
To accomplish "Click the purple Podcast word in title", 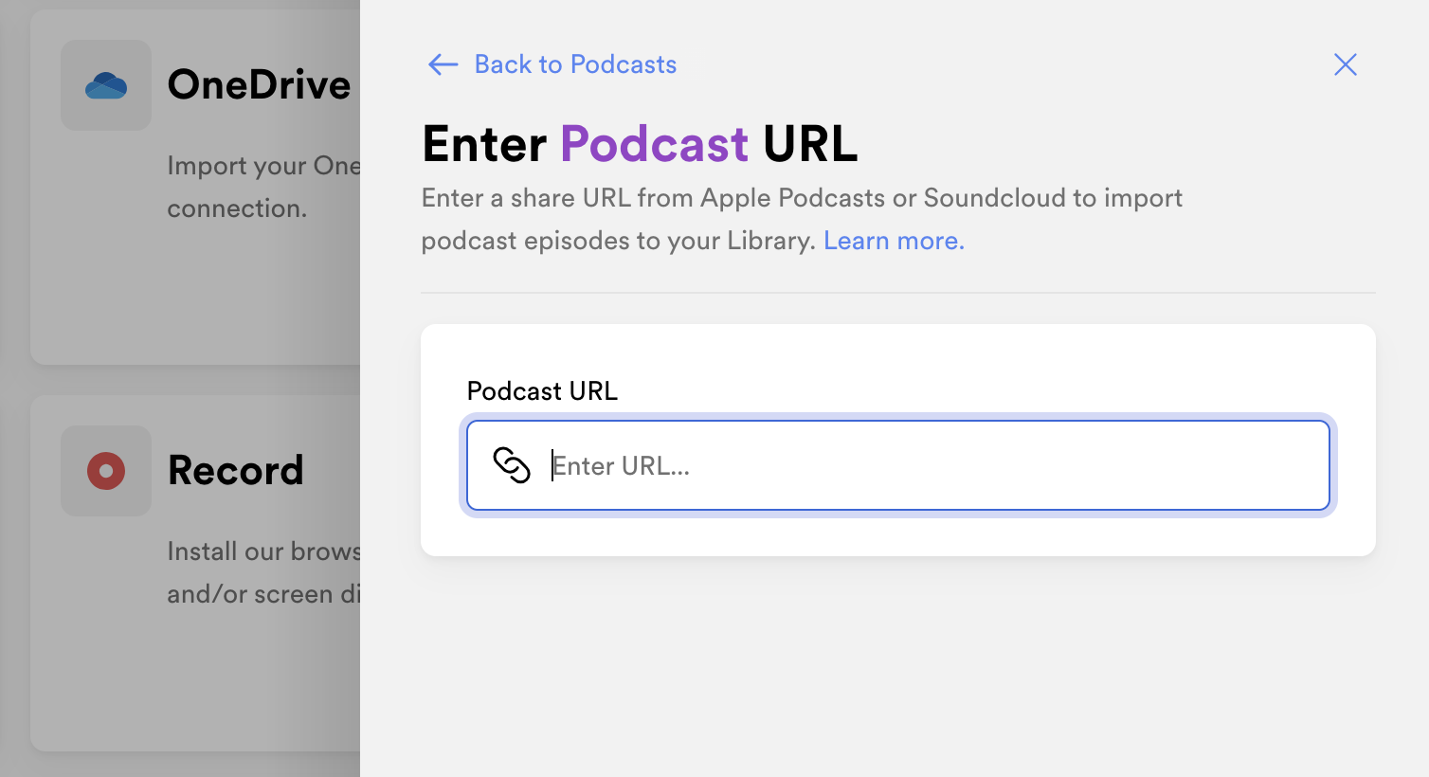I will [654, 144].
